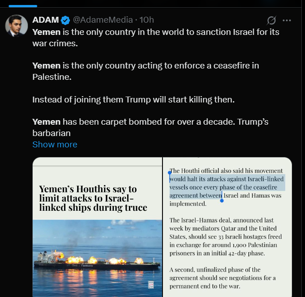Click the line "Instead of joining them Trump"
The height and width of the screenshot is (297, 305).
[x=133, y=99]
